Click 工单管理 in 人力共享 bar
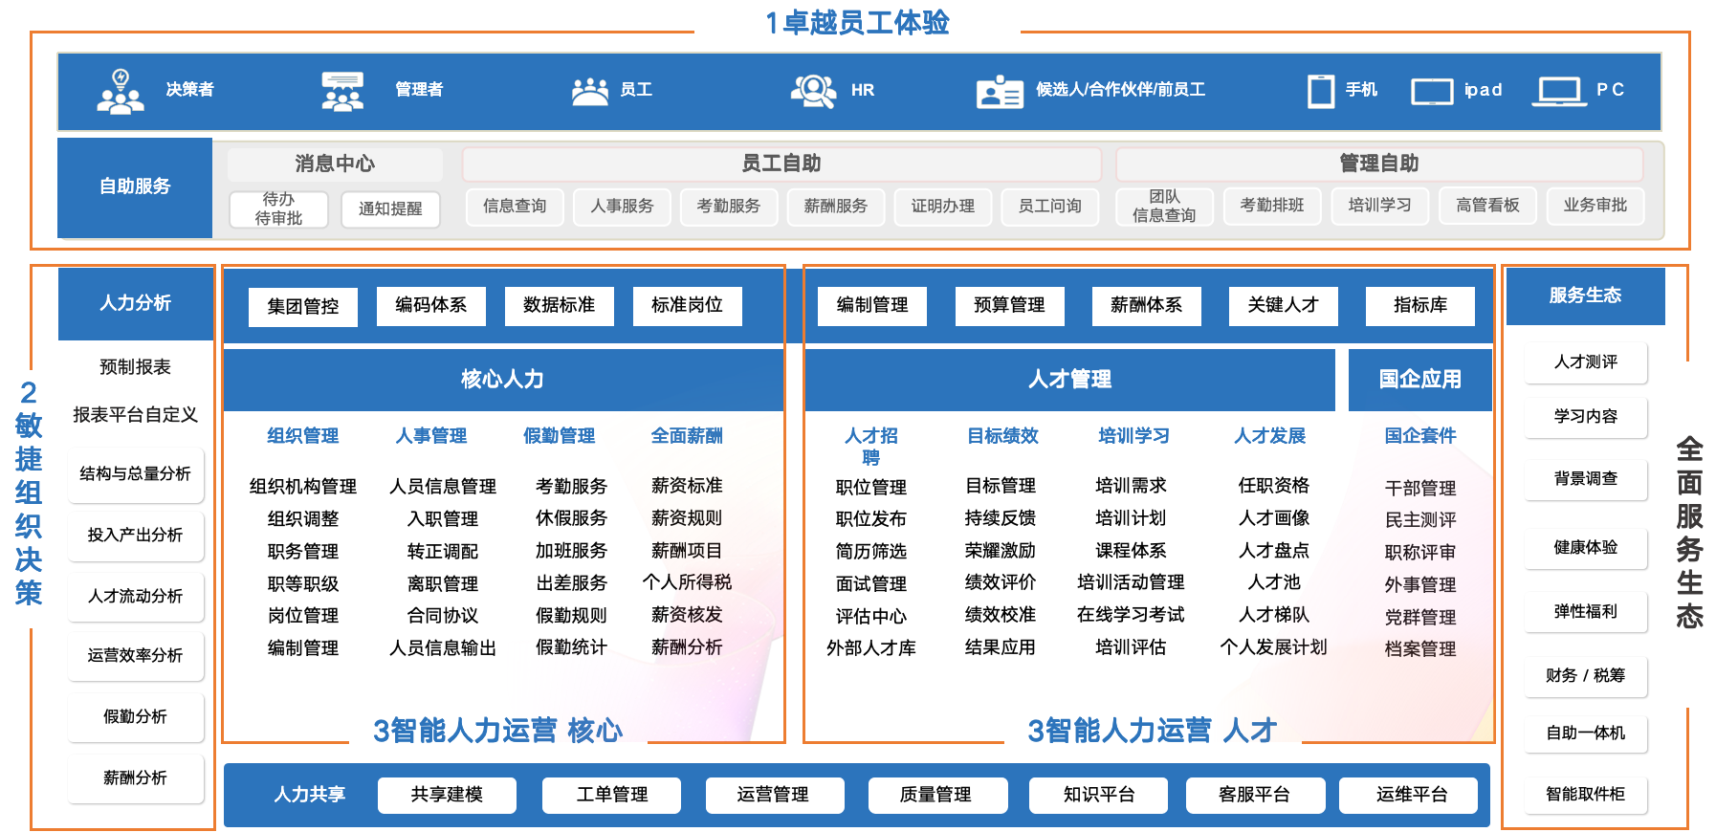1716x832 pixels. pos(611,795)
